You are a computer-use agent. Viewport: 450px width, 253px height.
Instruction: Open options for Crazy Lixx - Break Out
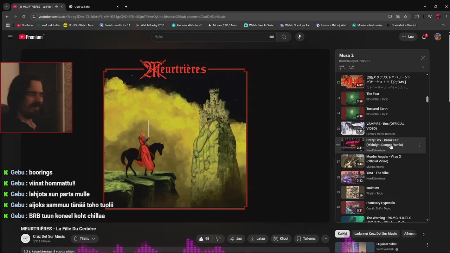[419, 145]
